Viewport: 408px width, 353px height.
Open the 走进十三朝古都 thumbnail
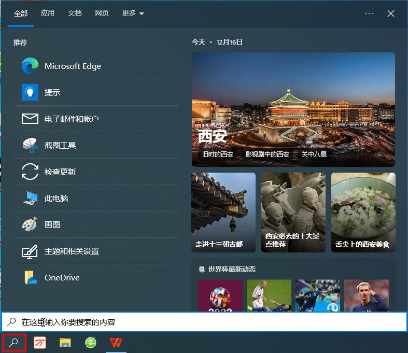point(223,213)
